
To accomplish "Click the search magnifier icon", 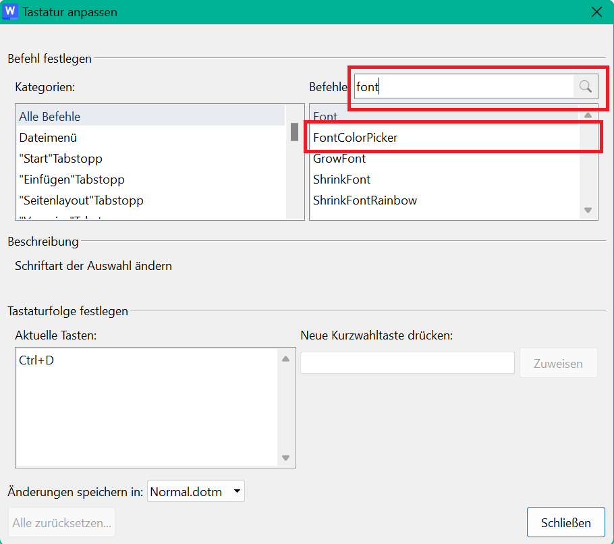I will coord(585,86).
